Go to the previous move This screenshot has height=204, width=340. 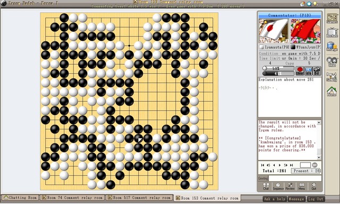pyautogui.click(x=274, y=165)
